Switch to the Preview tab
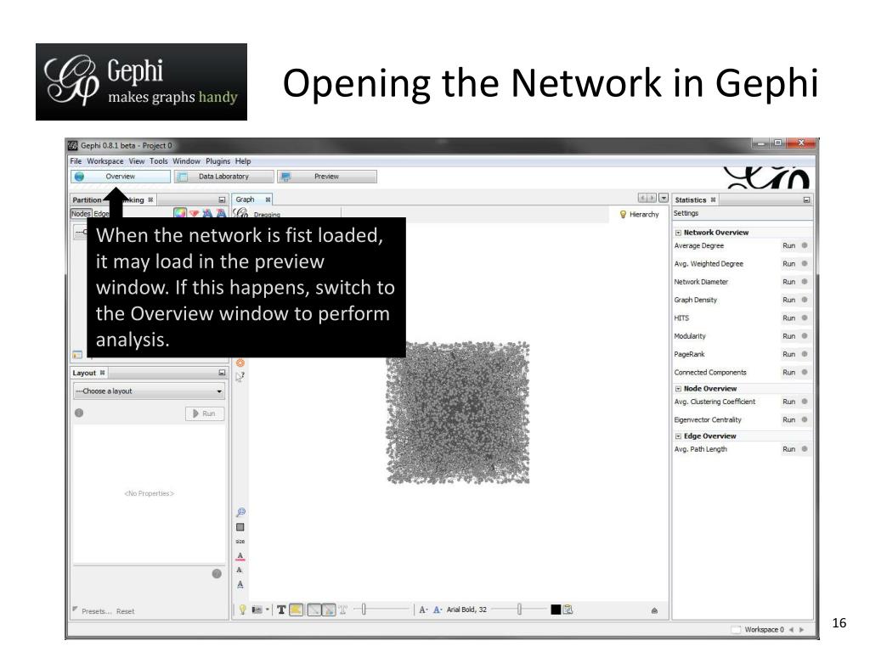 [x=326, y=177]
